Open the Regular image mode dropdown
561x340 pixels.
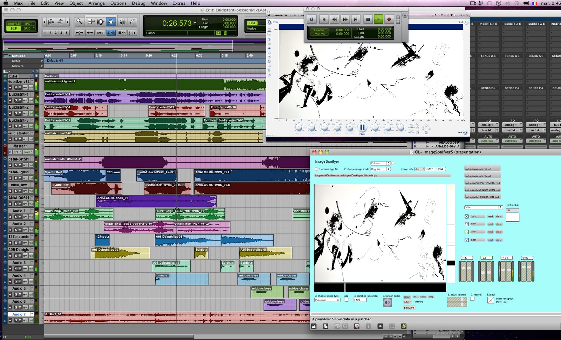tap(380, 169)
